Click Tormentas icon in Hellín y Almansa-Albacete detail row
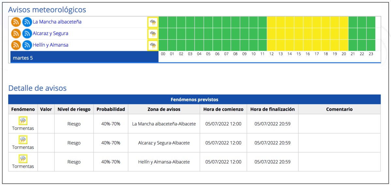 (23, 159)
